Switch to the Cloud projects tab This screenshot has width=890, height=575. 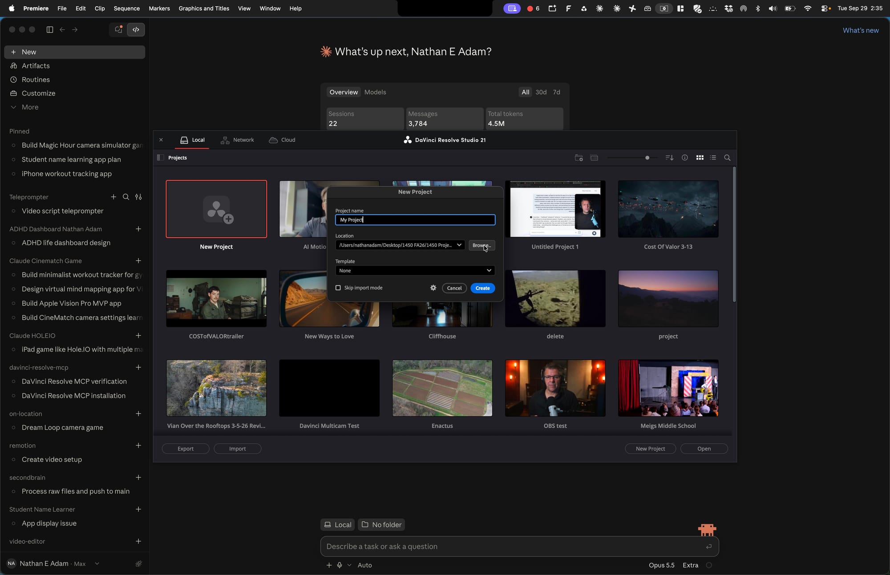282,140
